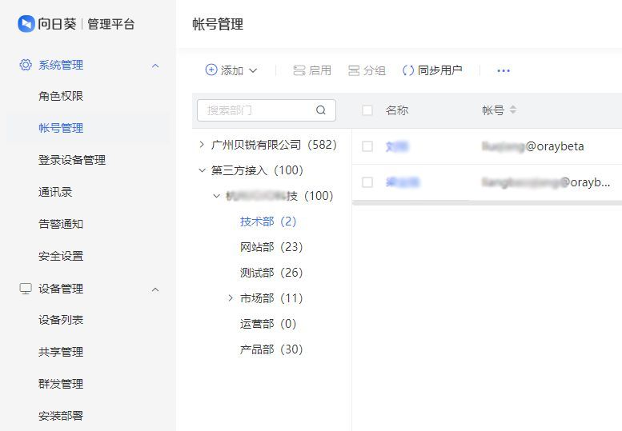The width and height of the screenshot is (622, 431).
Task: Collapse the 设备管理 section chevron
Action: (x=155, y=290)
